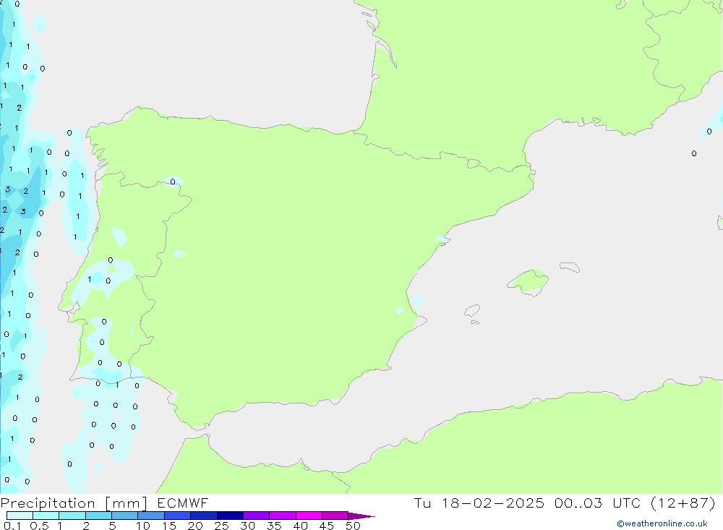The width and height of the screenshot is (723, 530).
Task: Click the above-50 mm legend arrow tip
Action: coord(362,516)
